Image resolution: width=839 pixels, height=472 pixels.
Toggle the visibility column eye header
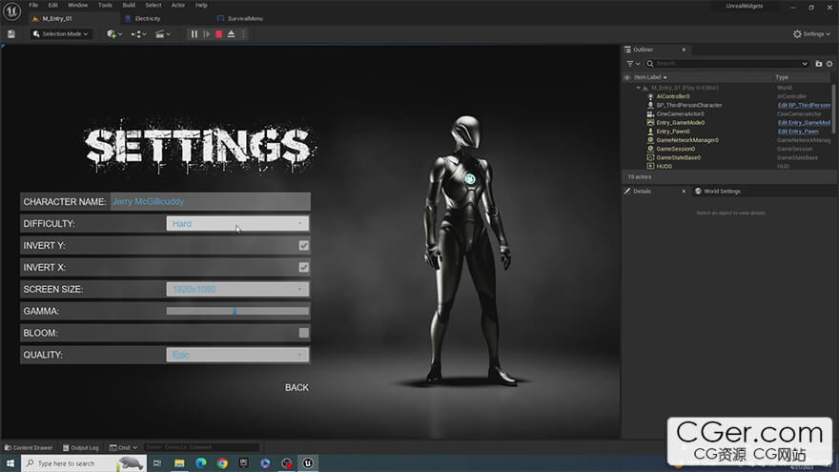pyautogui.click(x=627, y=77)
